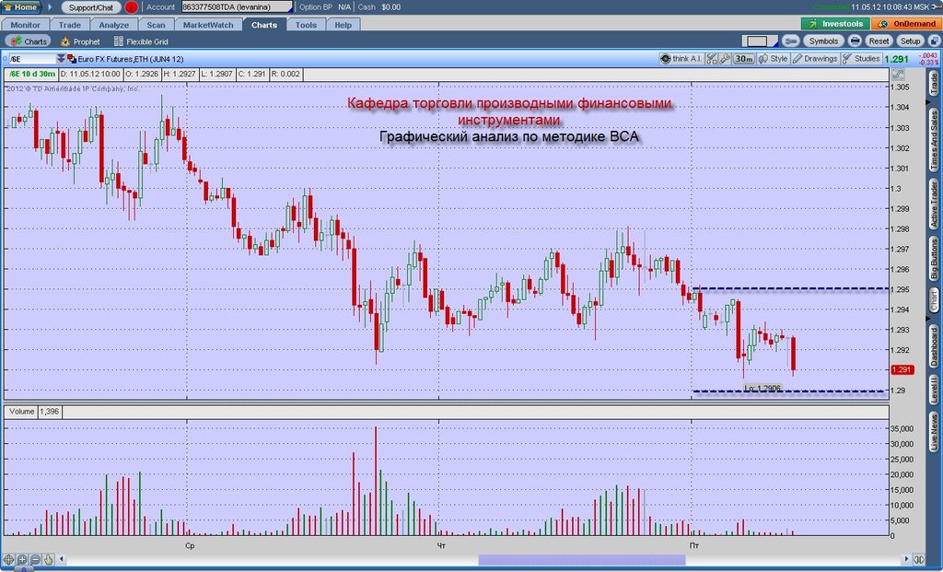The image size is (943, 572).
Task: Toggle the 30m timeframe button
Action: pos(744,58)
